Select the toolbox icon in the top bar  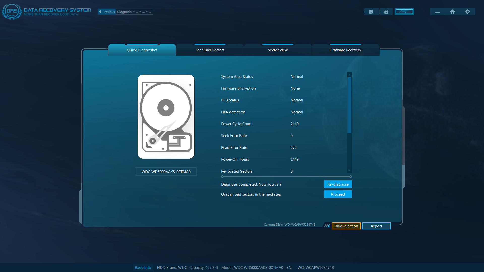pos(386,12)
